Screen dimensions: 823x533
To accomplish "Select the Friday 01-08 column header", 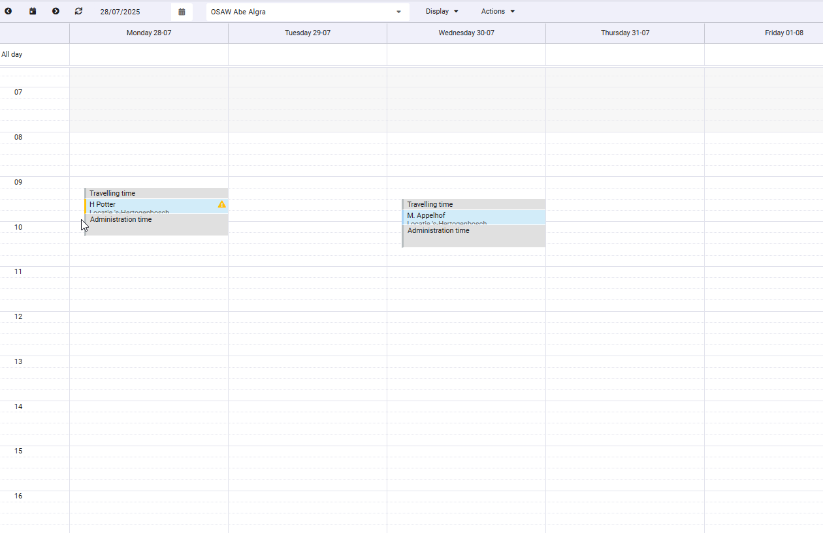I will pos(764,33).
